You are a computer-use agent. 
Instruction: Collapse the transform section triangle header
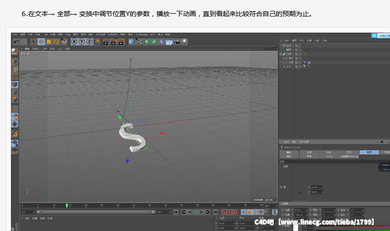[282, 204]
